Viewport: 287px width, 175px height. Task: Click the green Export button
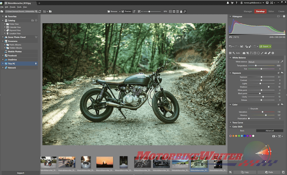[266, 46]
